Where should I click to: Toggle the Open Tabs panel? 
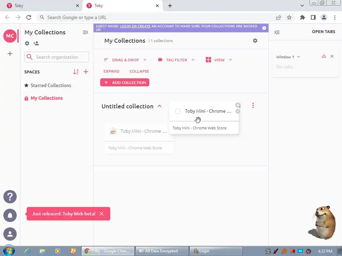[277, 32]
